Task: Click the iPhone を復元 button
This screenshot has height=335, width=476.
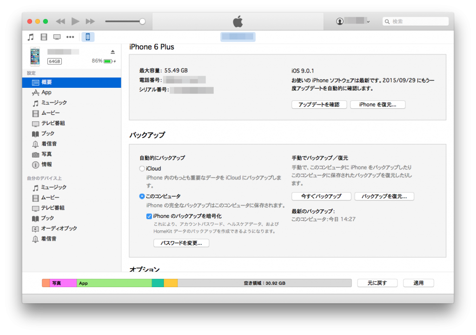Action: click(x=378, y=105)
